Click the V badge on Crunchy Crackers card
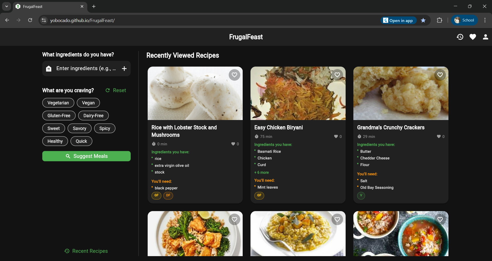This screenshot has width=492, height=261. (x=361, y=195)
